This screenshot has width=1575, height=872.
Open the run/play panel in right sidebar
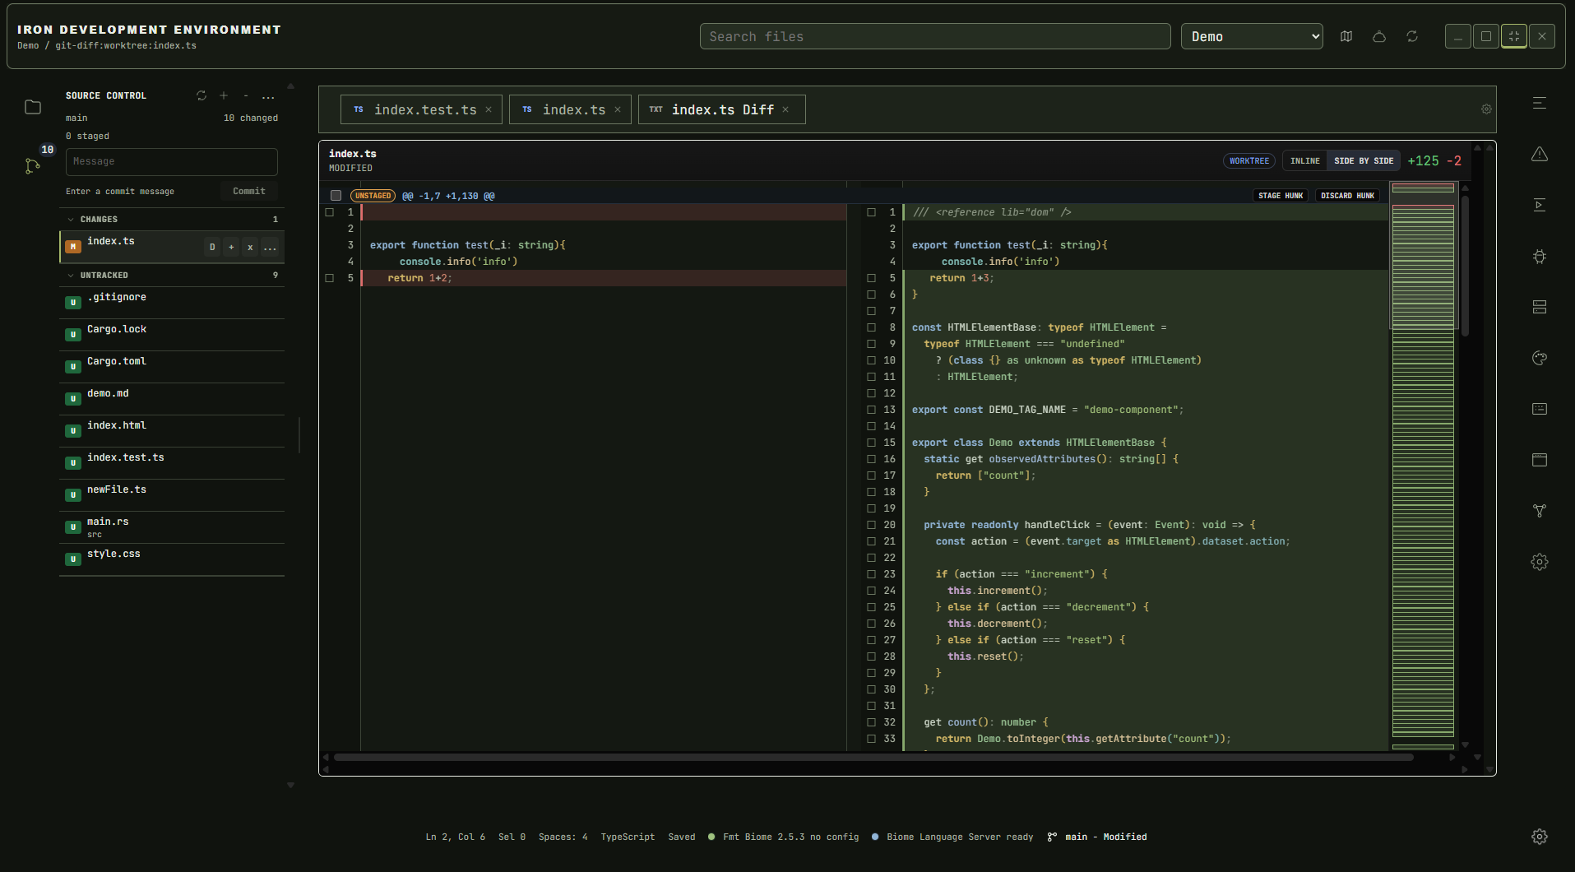click(x=1540, y=205)
